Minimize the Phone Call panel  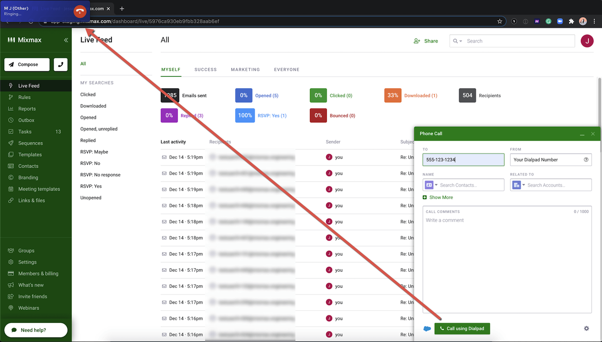point(582,134)
